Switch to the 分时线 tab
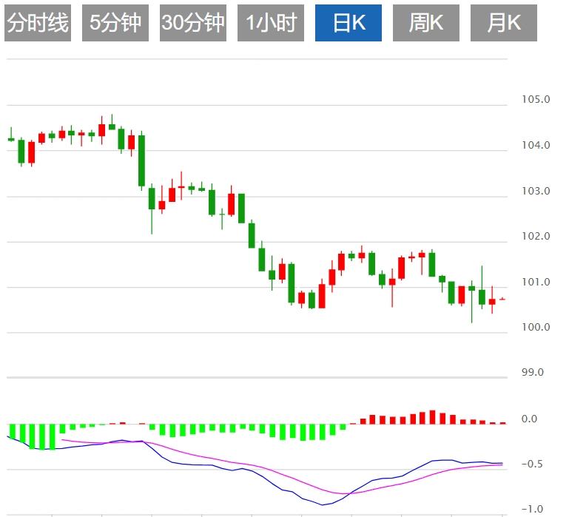569x517 pixels. 38,23
